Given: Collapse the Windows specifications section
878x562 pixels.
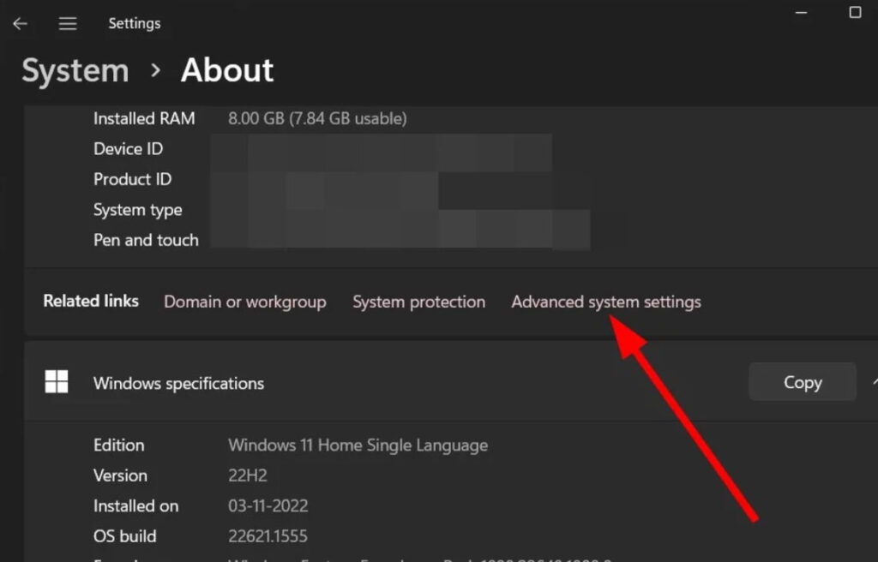Looking at the screenshot, I should [x=874, y=382].
